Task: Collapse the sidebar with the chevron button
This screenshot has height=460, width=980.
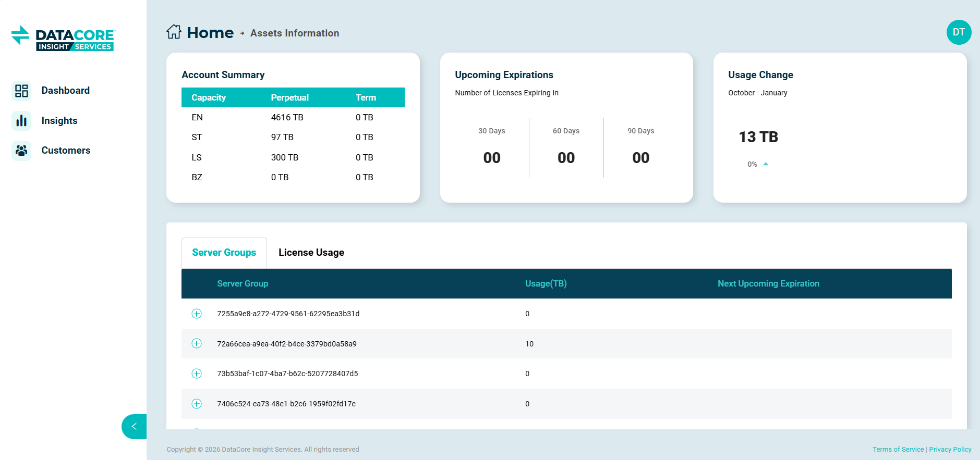Action: click(x=134, y=426)
